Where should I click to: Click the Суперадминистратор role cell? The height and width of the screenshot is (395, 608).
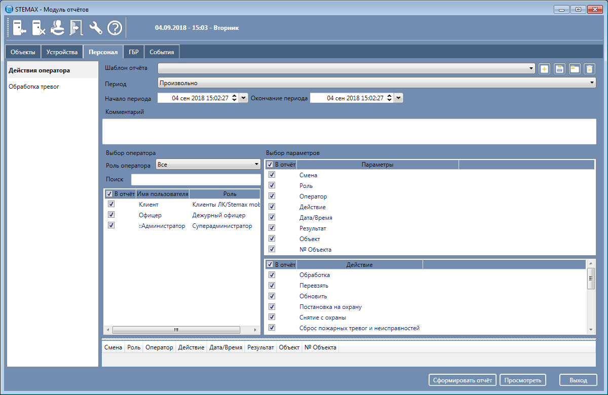pyautogui.click(x=222, y=226)
